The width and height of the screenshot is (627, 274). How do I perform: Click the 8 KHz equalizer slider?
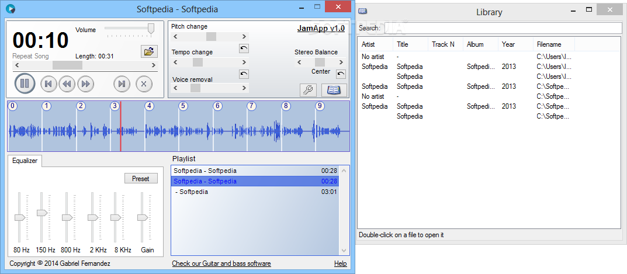point(116,217)
